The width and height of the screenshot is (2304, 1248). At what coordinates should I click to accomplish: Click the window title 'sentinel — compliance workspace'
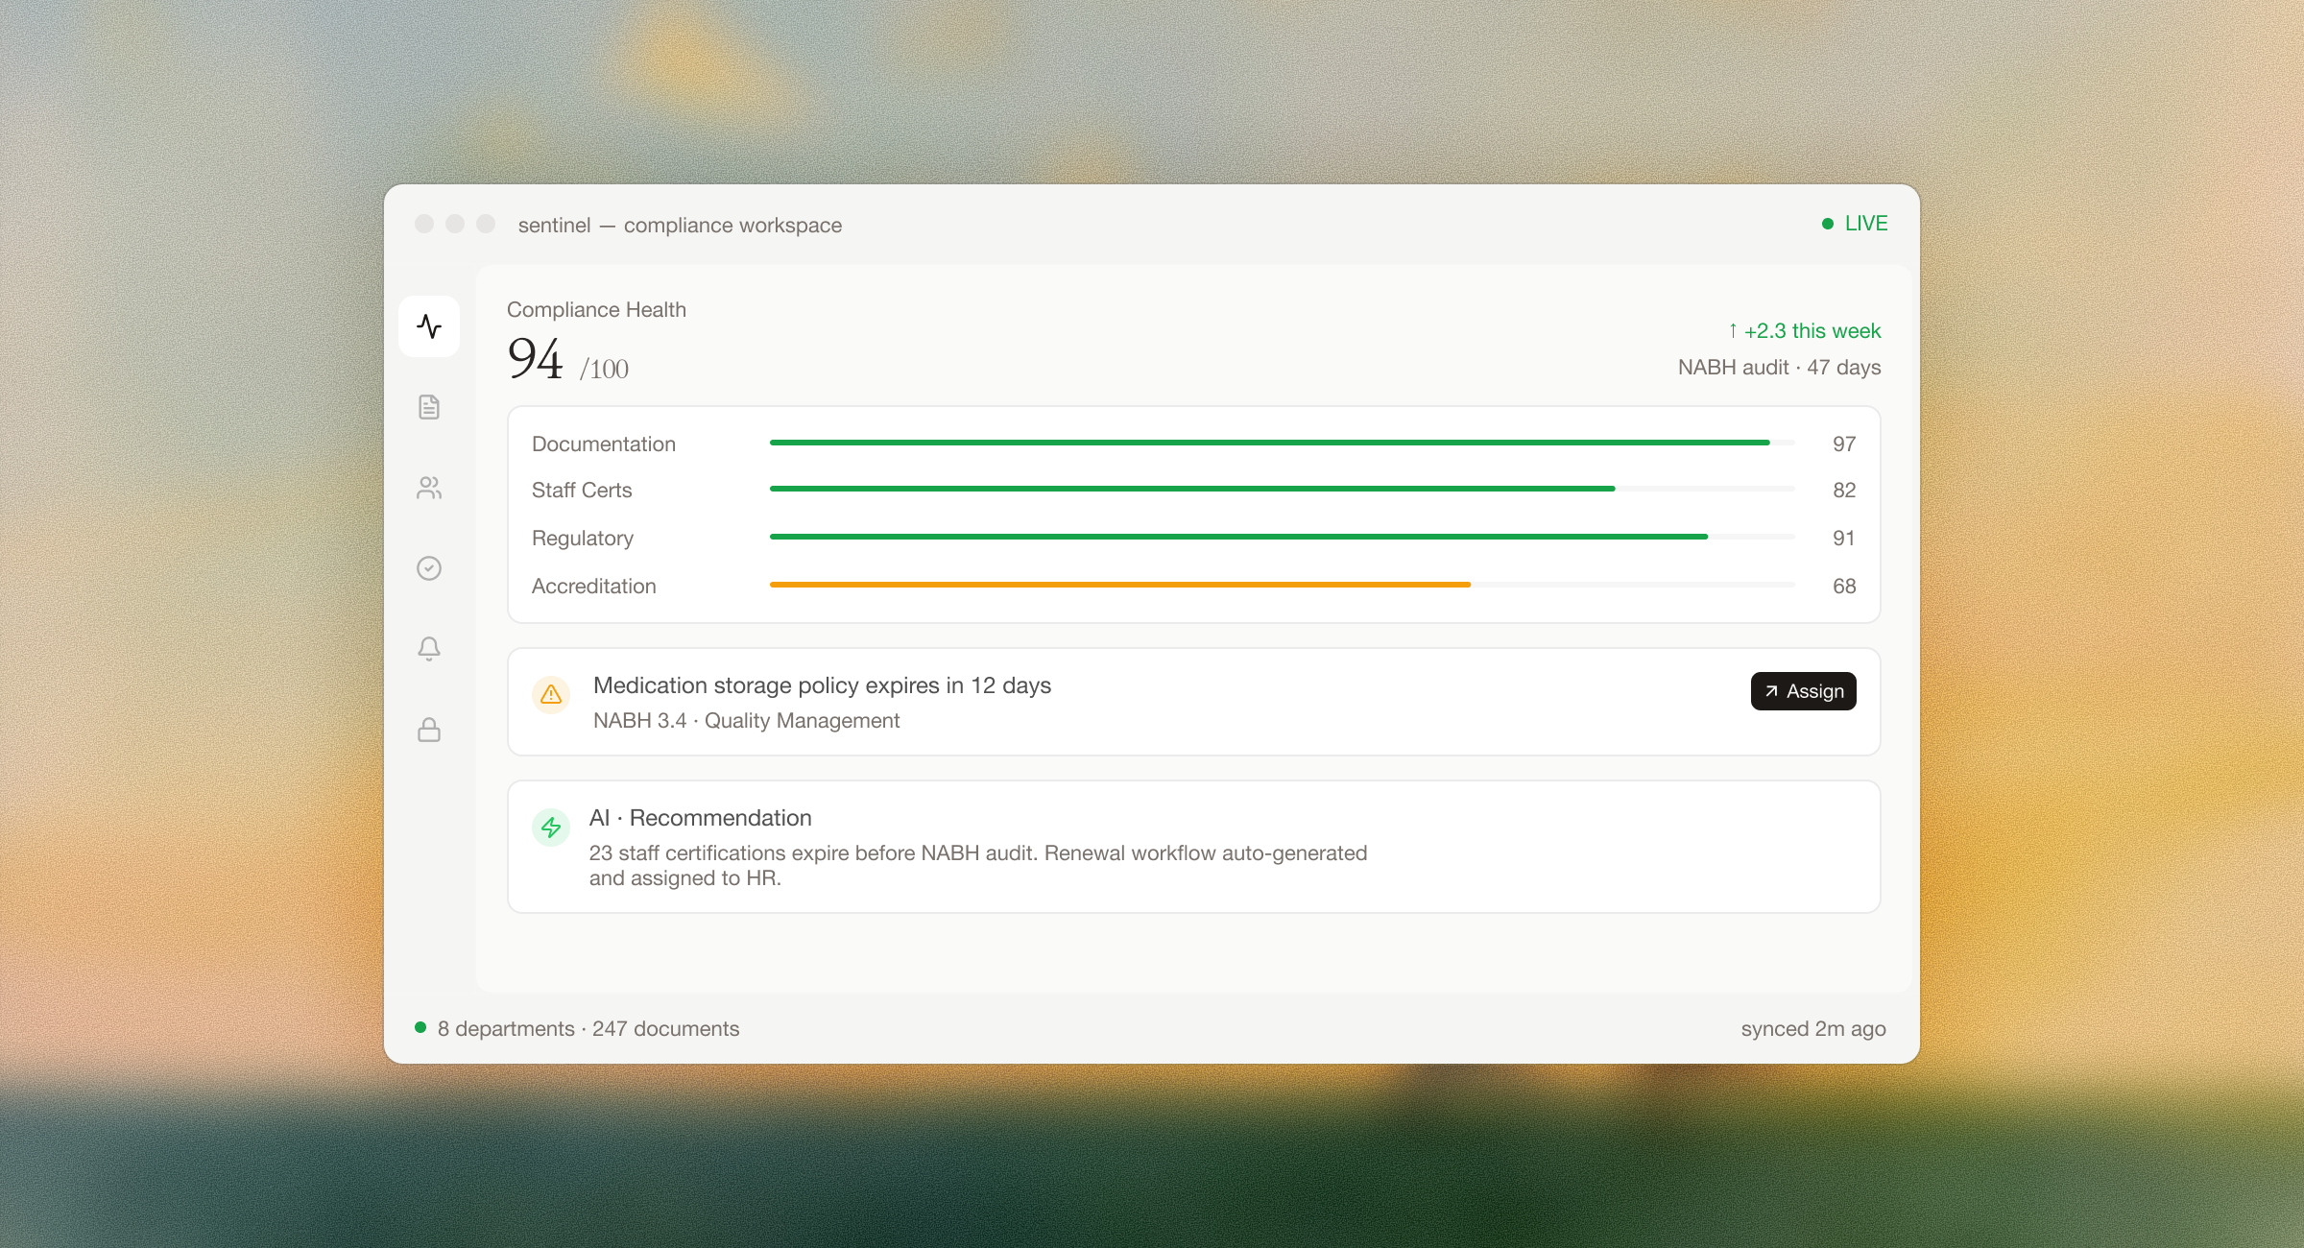coord(680,226)
